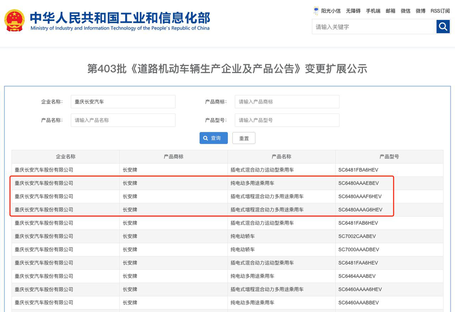Click 纯电动轿车 in the SC7000AAADBEV row
455x312 pixels.
tap(243, 250)
